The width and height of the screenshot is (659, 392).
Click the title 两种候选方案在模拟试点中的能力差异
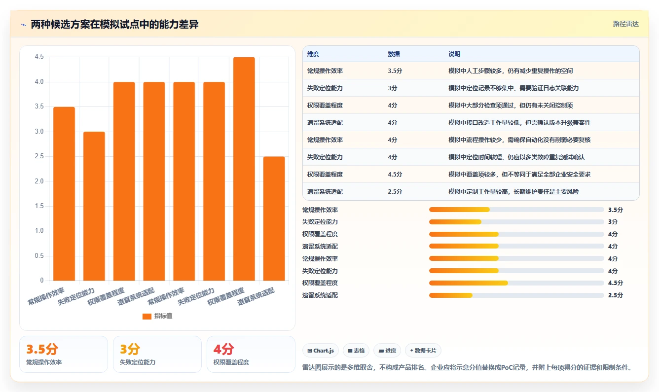[114, 24]
